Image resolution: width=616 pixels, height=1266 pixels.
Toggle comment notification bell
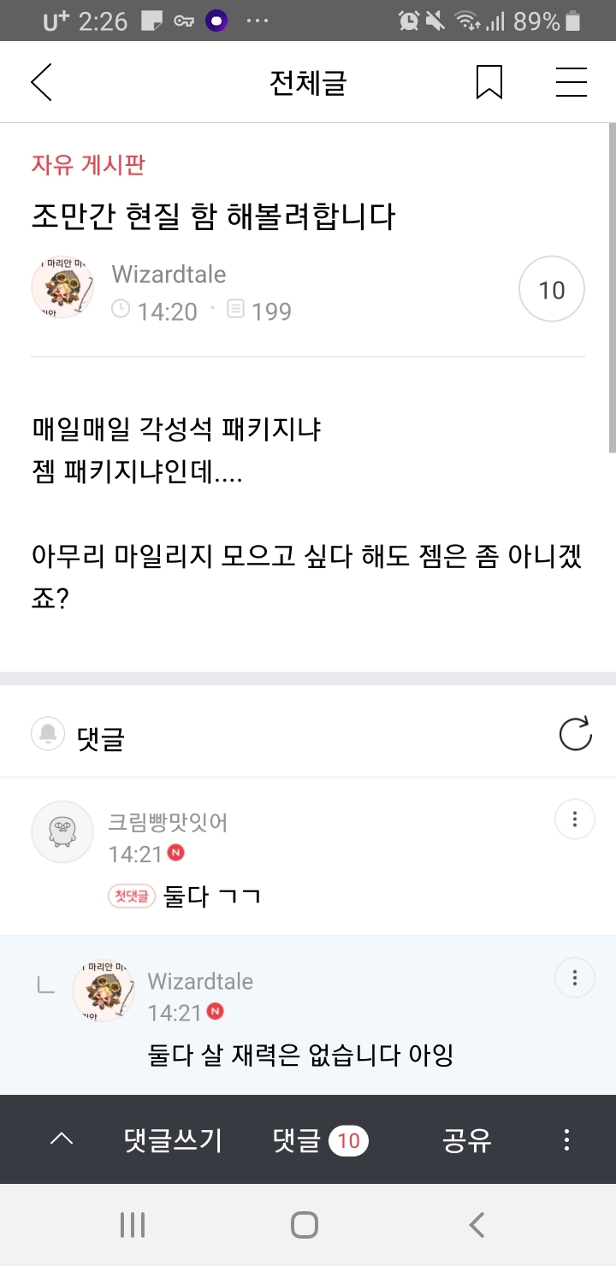pos(48,734)
